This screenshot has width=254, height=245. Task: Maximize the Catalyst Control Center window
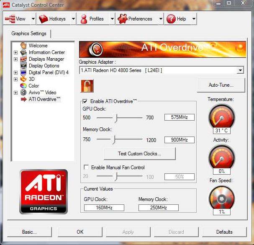click(x=229, y=3)
